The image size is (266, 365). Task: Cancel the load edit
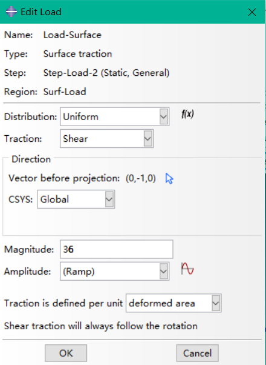pyautogui.click(x=197, y=353)
